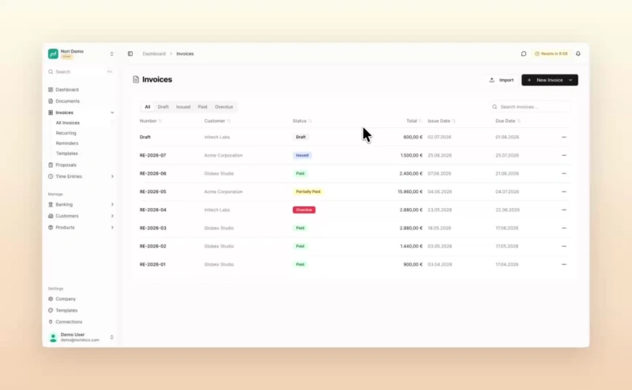
Task: Focus the Search invoices field
Action: [529, 107]
